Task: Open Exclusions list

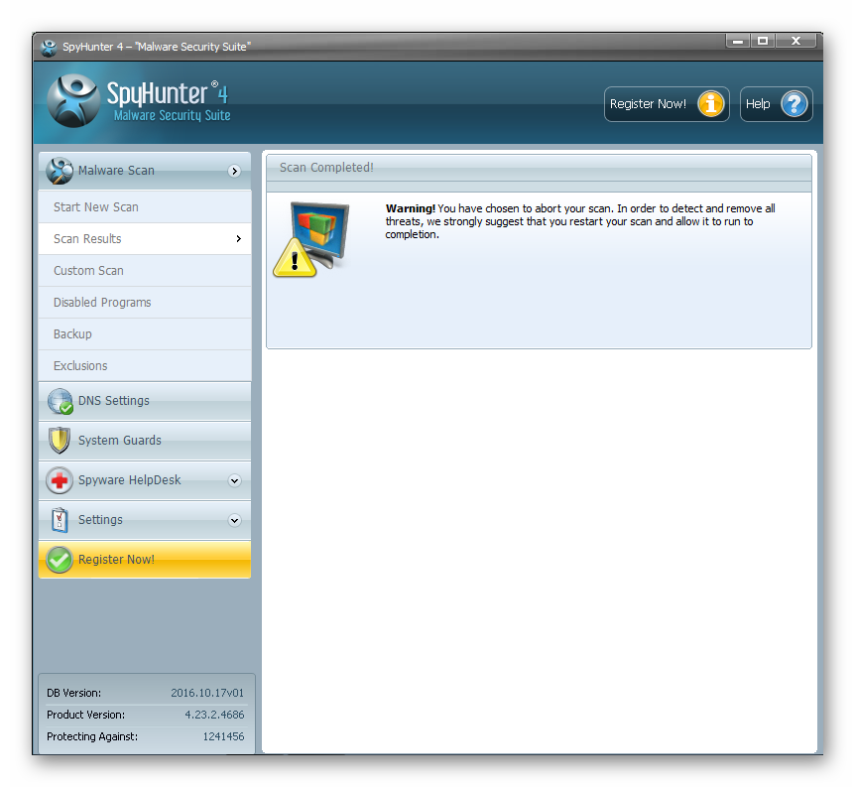Action: coord(145,365)
